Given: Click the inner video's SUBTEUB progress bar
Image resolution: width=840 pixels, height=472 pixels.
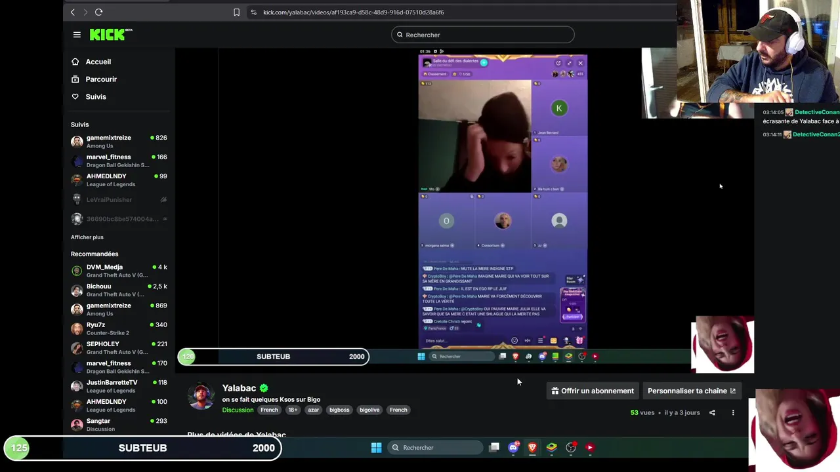Looking at the screenshot, I should (273, 357).
